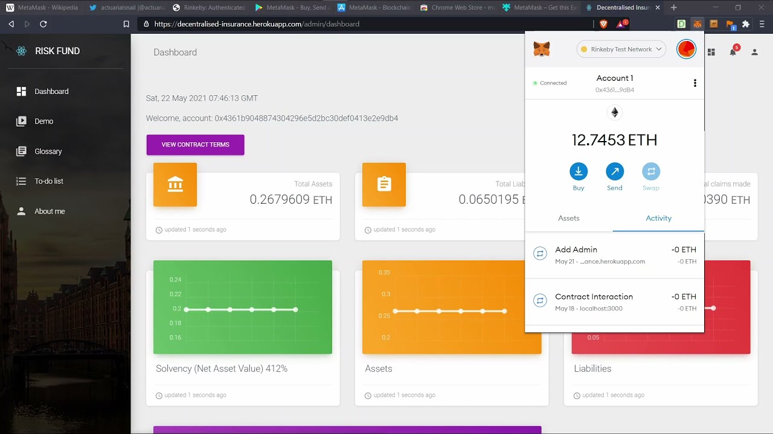
Task: Click the Ethereum logo above balance
Action: 615,113
